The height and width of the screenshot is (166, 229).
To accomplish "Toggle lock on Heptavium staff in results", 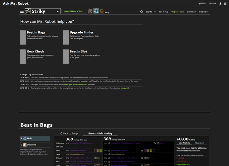I will (109, 143).
